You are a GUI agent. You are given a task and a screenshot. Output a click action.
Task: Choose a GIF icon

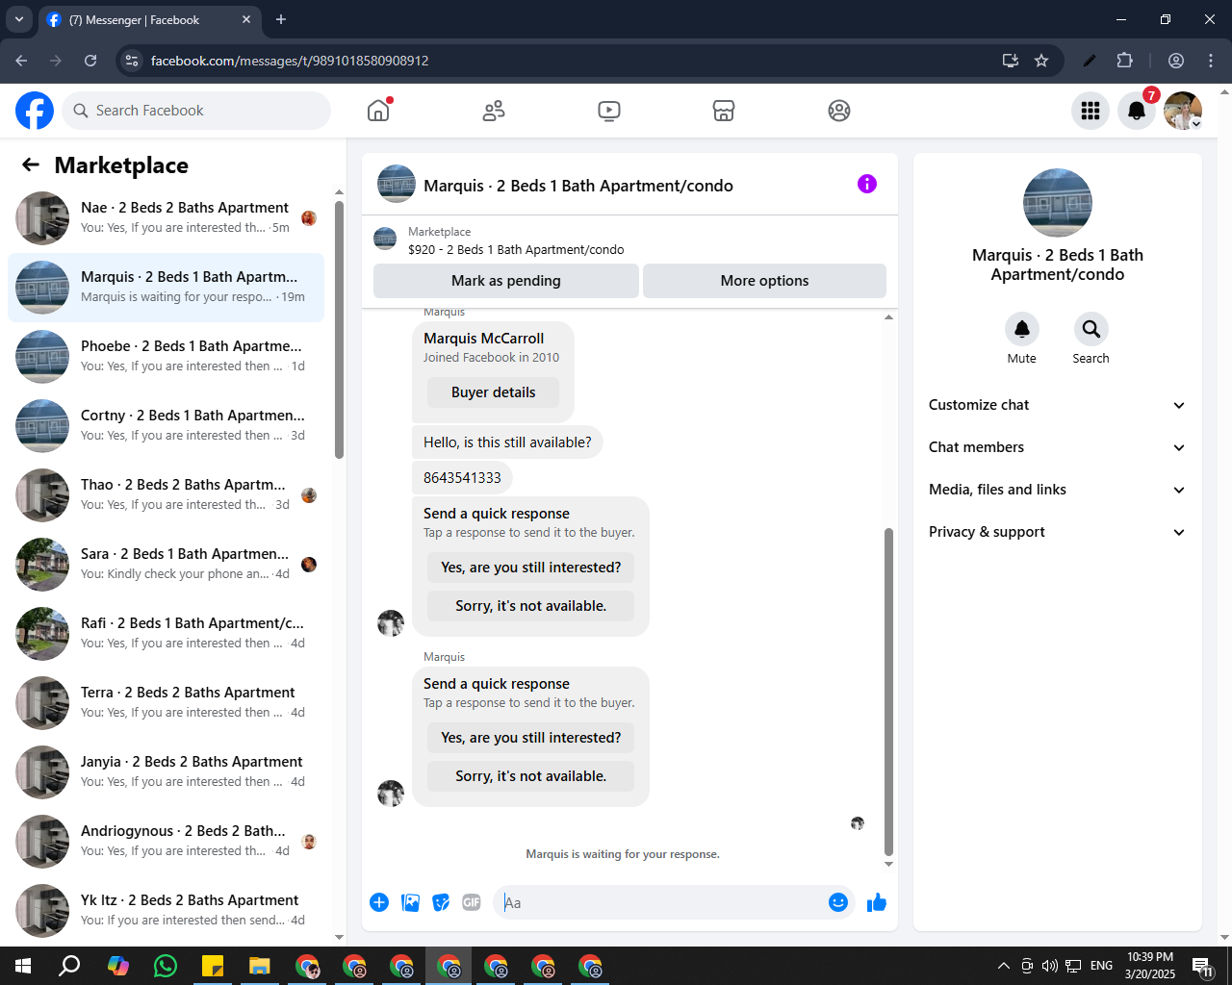[x=472, y=902]
